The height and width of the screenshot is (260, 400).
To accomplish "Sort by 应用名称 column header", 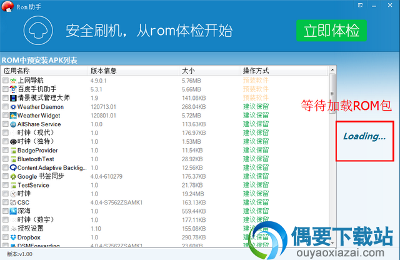I will [x=44, y=71].
